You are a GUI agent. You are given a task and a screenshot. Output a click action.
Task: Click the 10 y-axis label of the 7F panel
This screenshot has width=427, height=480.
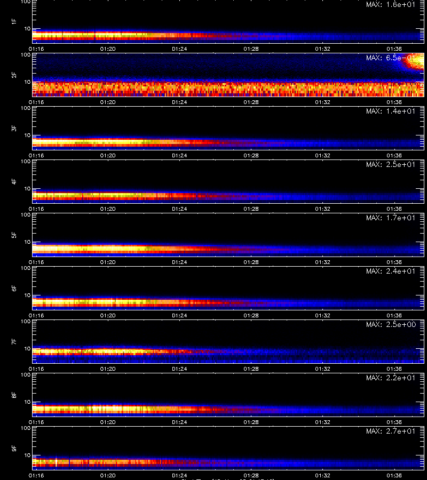27,348
